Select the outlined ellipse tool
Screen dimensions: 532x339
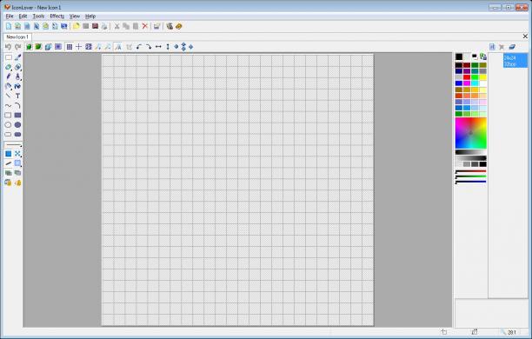point(8,125)
